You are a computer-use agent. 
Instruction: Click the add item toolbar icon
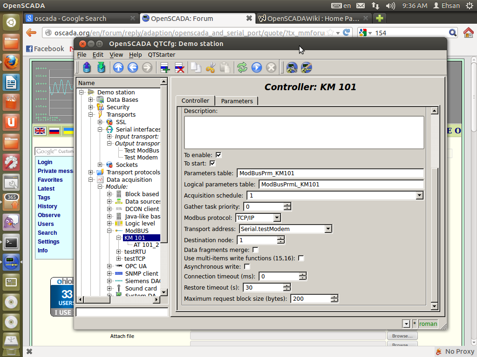(164, 68)
